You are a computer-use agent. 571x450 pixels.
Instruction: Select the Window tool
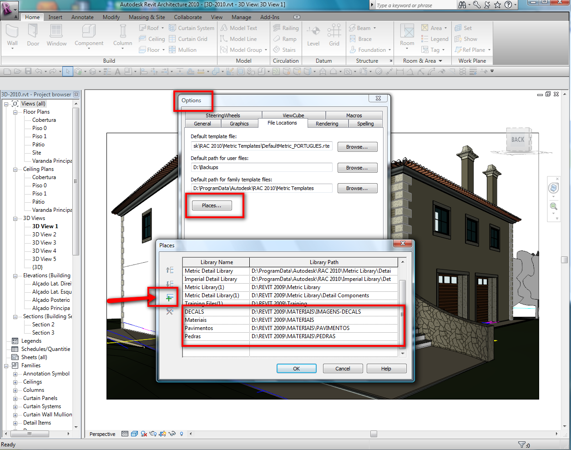click(56, 35)
